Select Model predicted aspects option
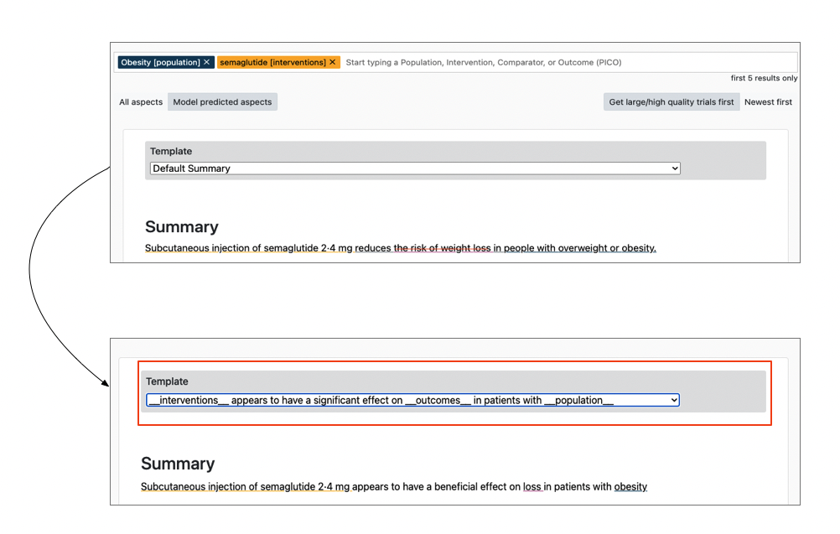This screenshot has height=534, width=840. [x=222, y=102]
